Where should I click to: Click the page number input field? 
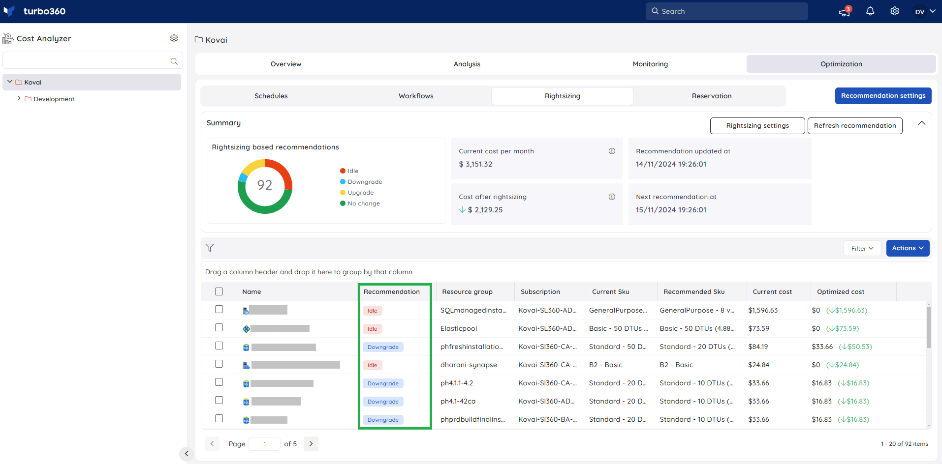(x=264, y=444)
